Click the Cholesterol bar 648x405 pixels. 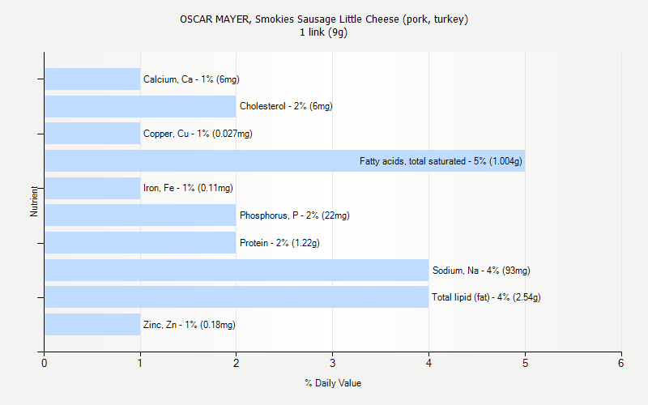140,106
